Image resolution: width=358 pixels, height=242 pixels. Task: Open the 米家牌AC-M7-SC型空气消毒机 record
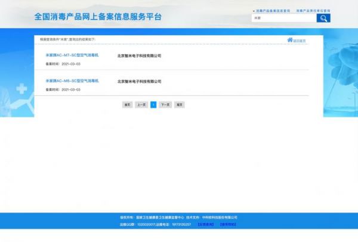click(72, 55)
